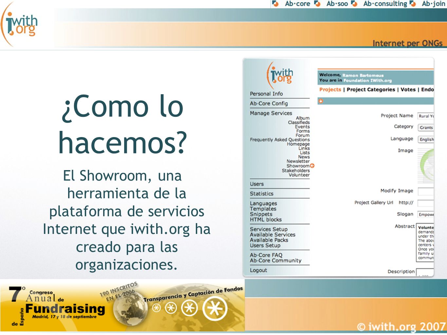Click the Modify Image field

coord(426,192)
